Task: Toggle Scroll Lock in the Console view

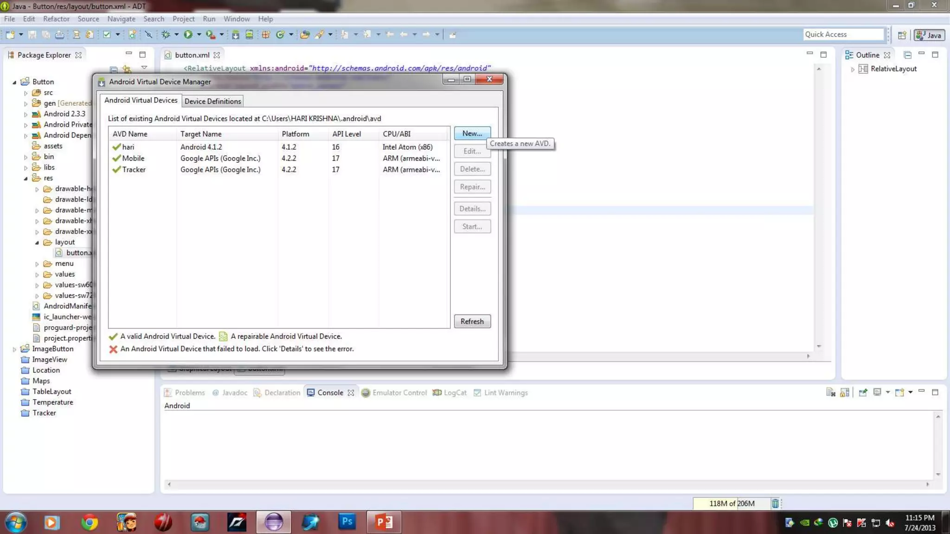Action: (845, 393)
